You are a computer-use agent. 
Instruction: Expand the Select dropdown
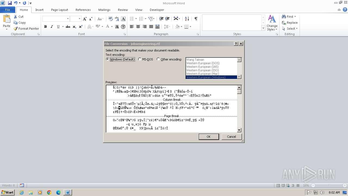[x=297, y=29]
